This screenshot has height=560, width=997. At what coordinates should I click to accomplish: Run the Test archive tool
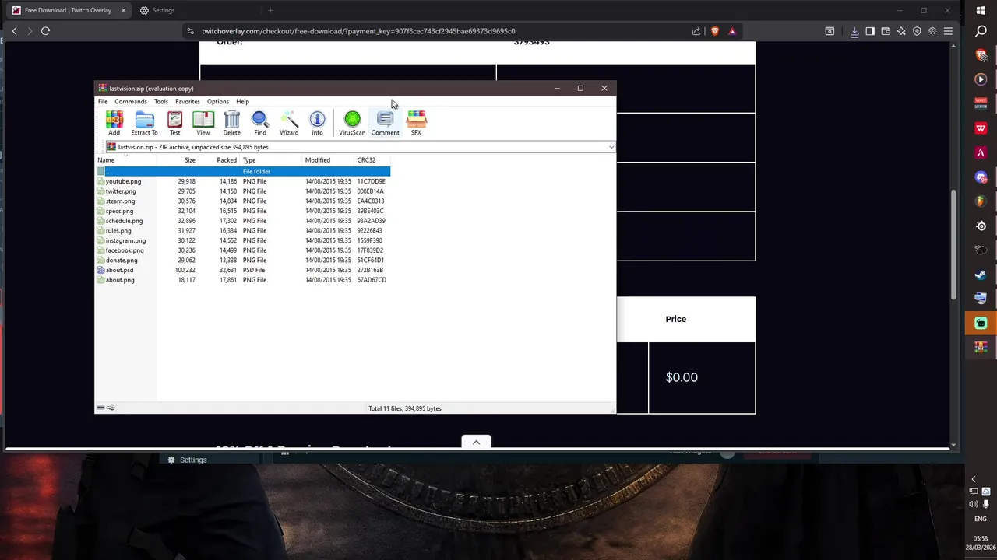tap(174, 123)
